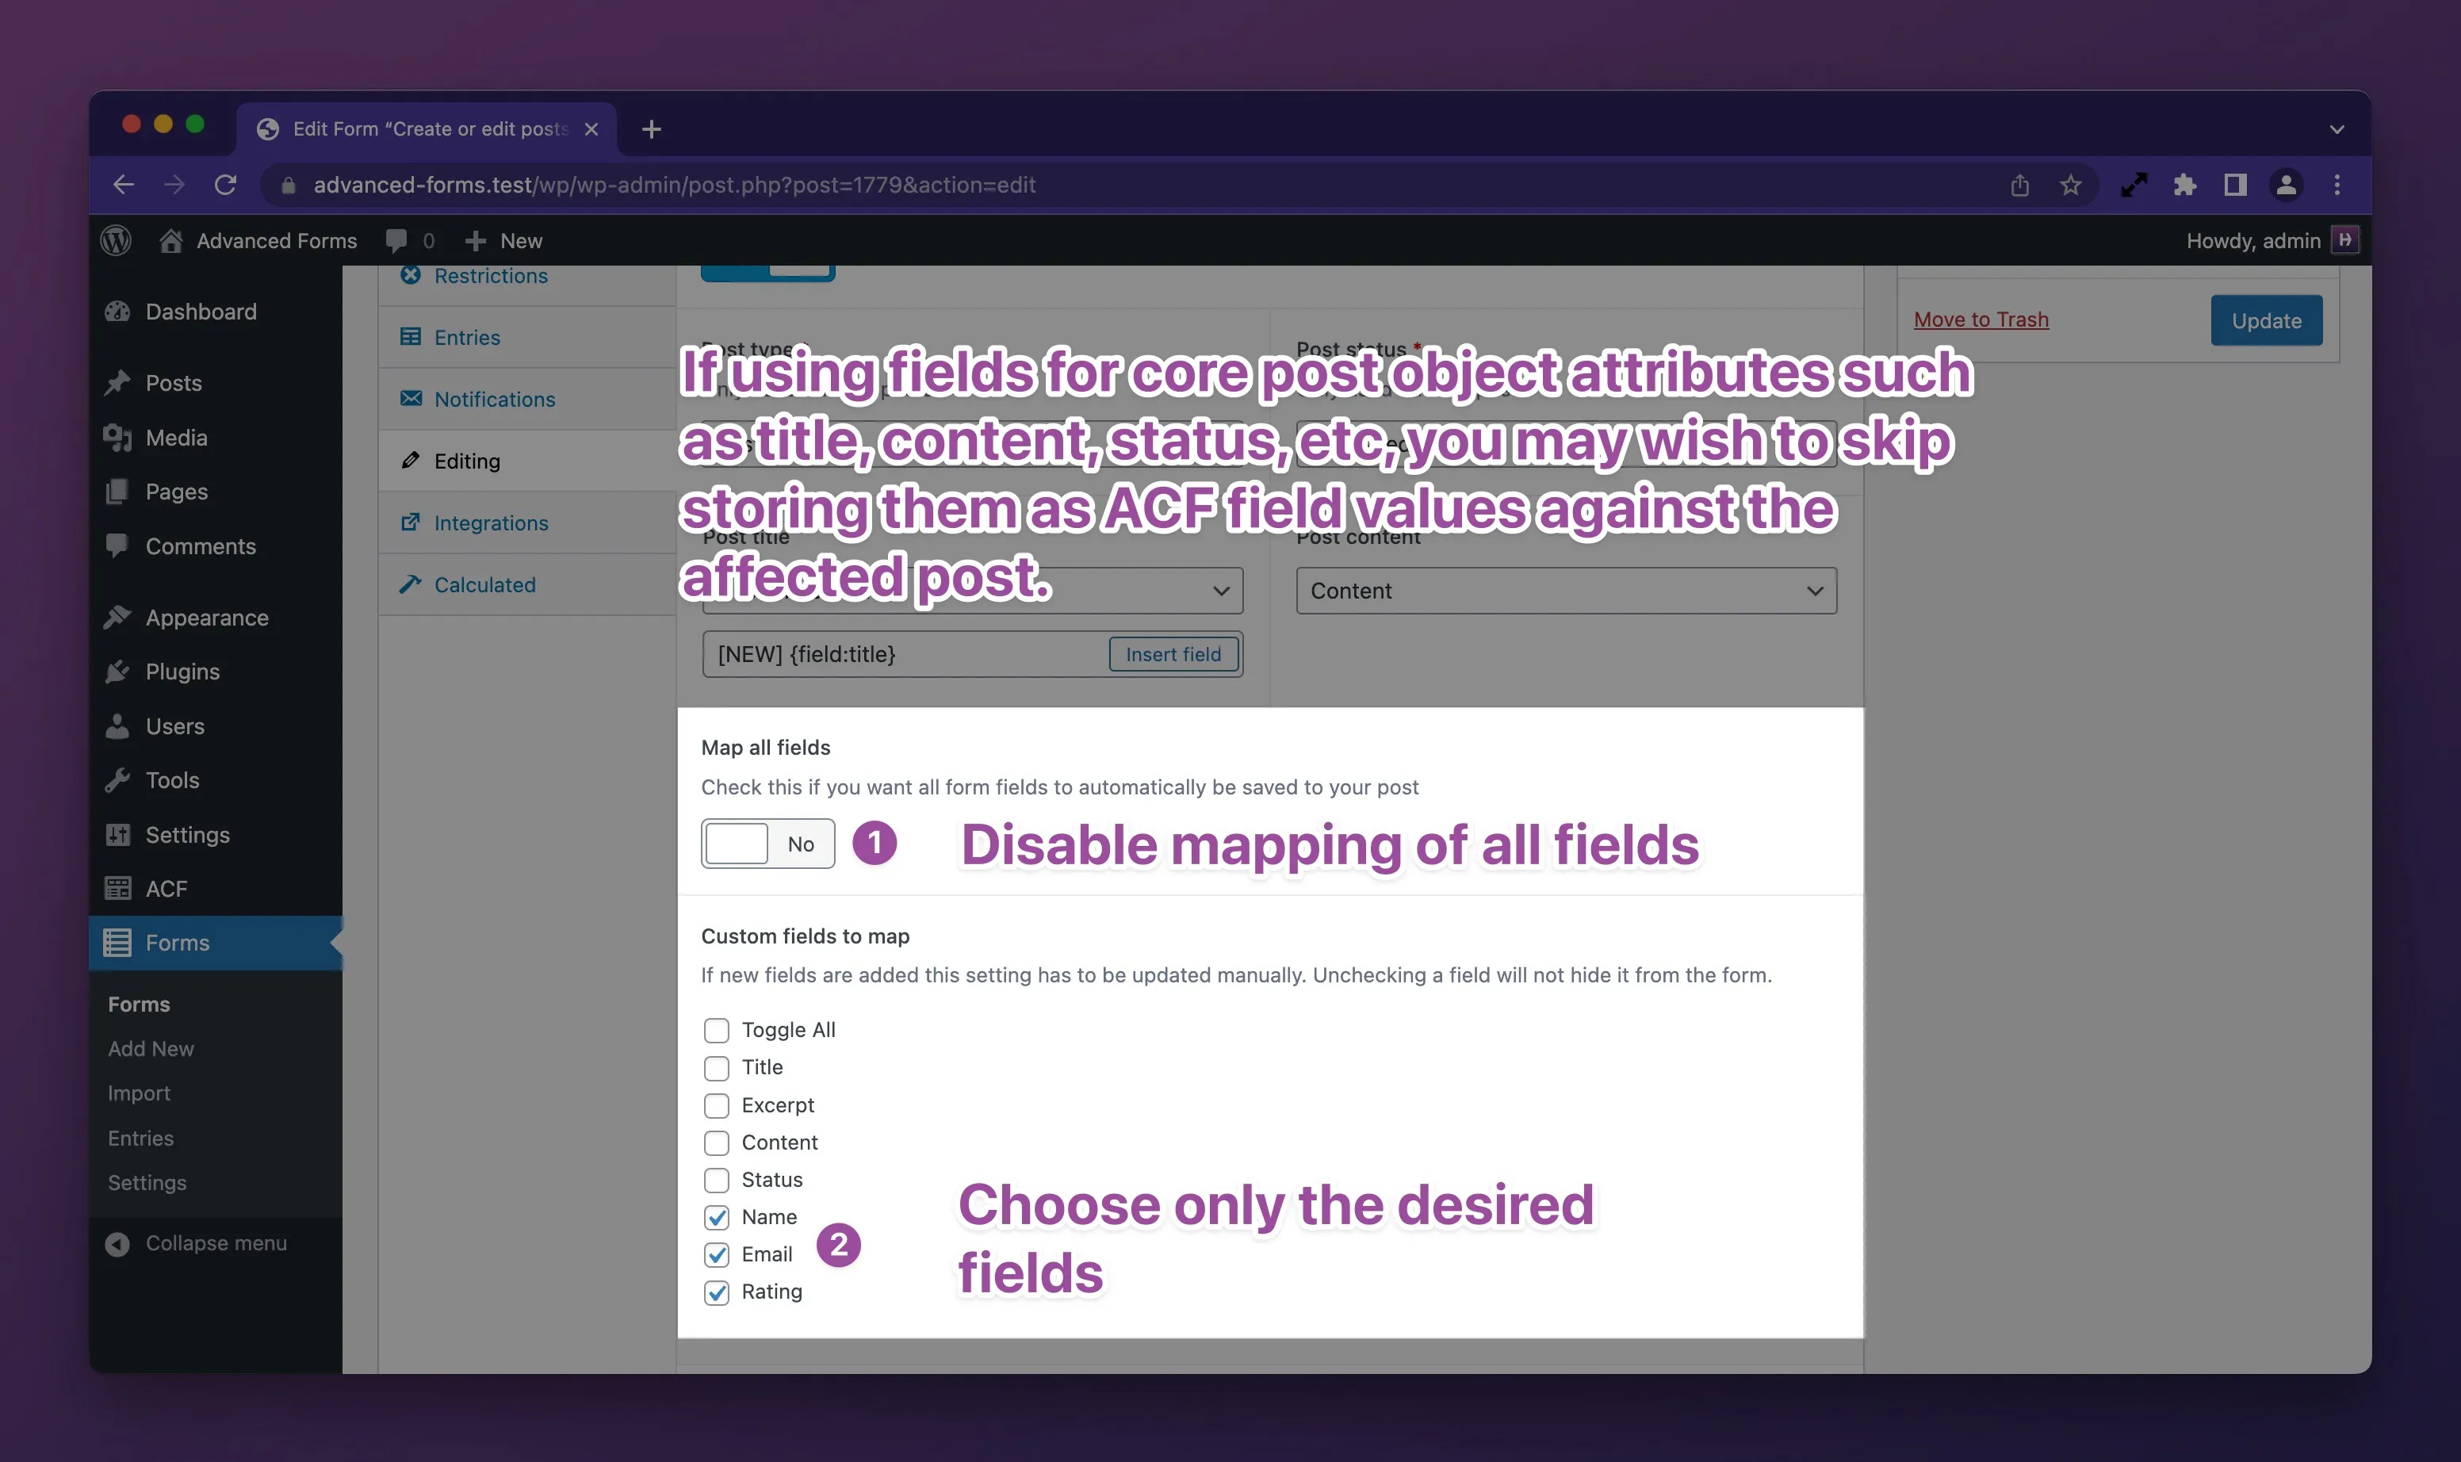Switch to the Entries settings tab

(x=527, y=337)
